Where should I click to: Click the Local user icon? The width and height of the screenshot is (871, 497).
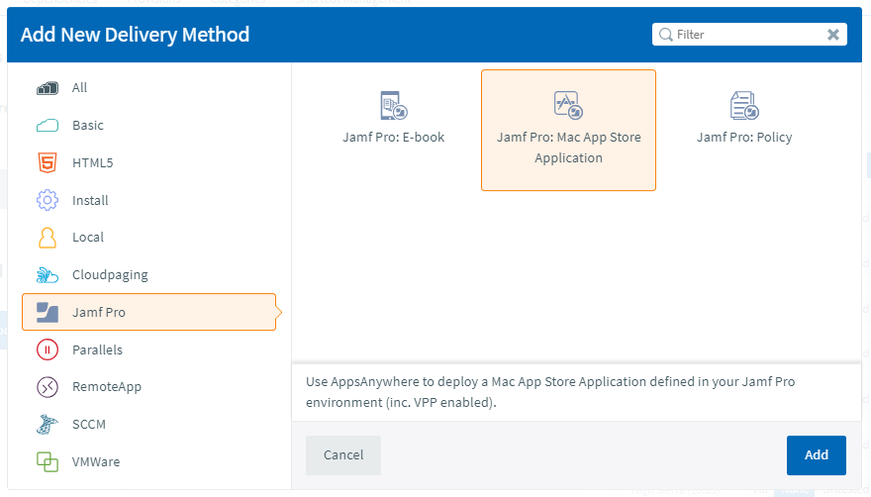pos(48,238)
